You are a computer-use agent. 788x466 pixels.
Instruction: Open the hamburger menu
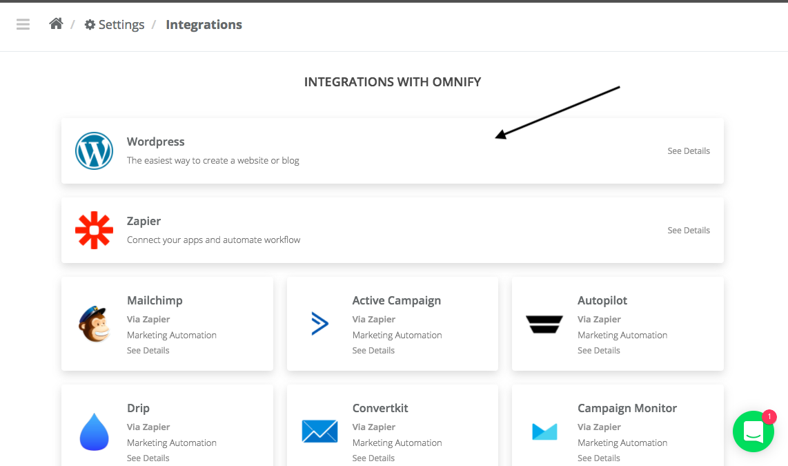point(23,24)
